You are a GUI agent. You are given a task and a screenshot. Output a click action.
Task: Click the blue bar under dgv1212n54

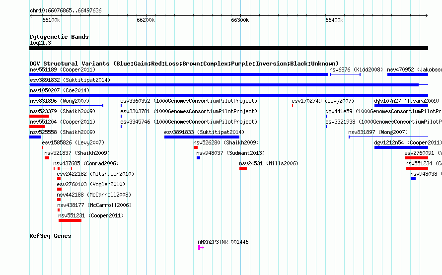point(401,147)
